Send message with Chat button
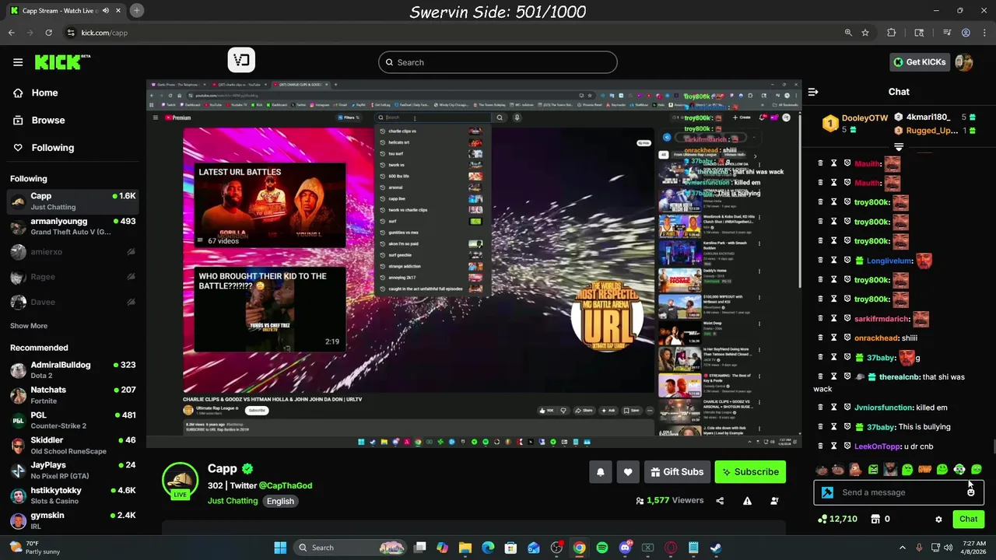This screenshot has width=996, height=560. (x=968, y=520)
